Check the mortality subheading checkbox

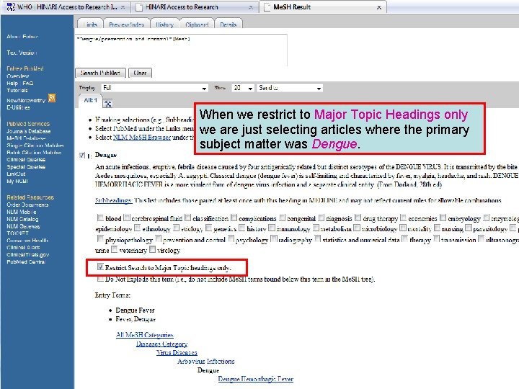(x=403, y=228)
